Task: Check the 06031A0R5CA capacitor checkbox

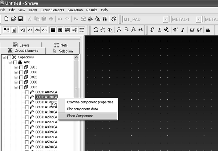Action: pyautogui.click(x=27, y=92)
